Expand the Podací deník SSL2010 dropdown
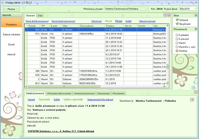 [x=195, y=9]
